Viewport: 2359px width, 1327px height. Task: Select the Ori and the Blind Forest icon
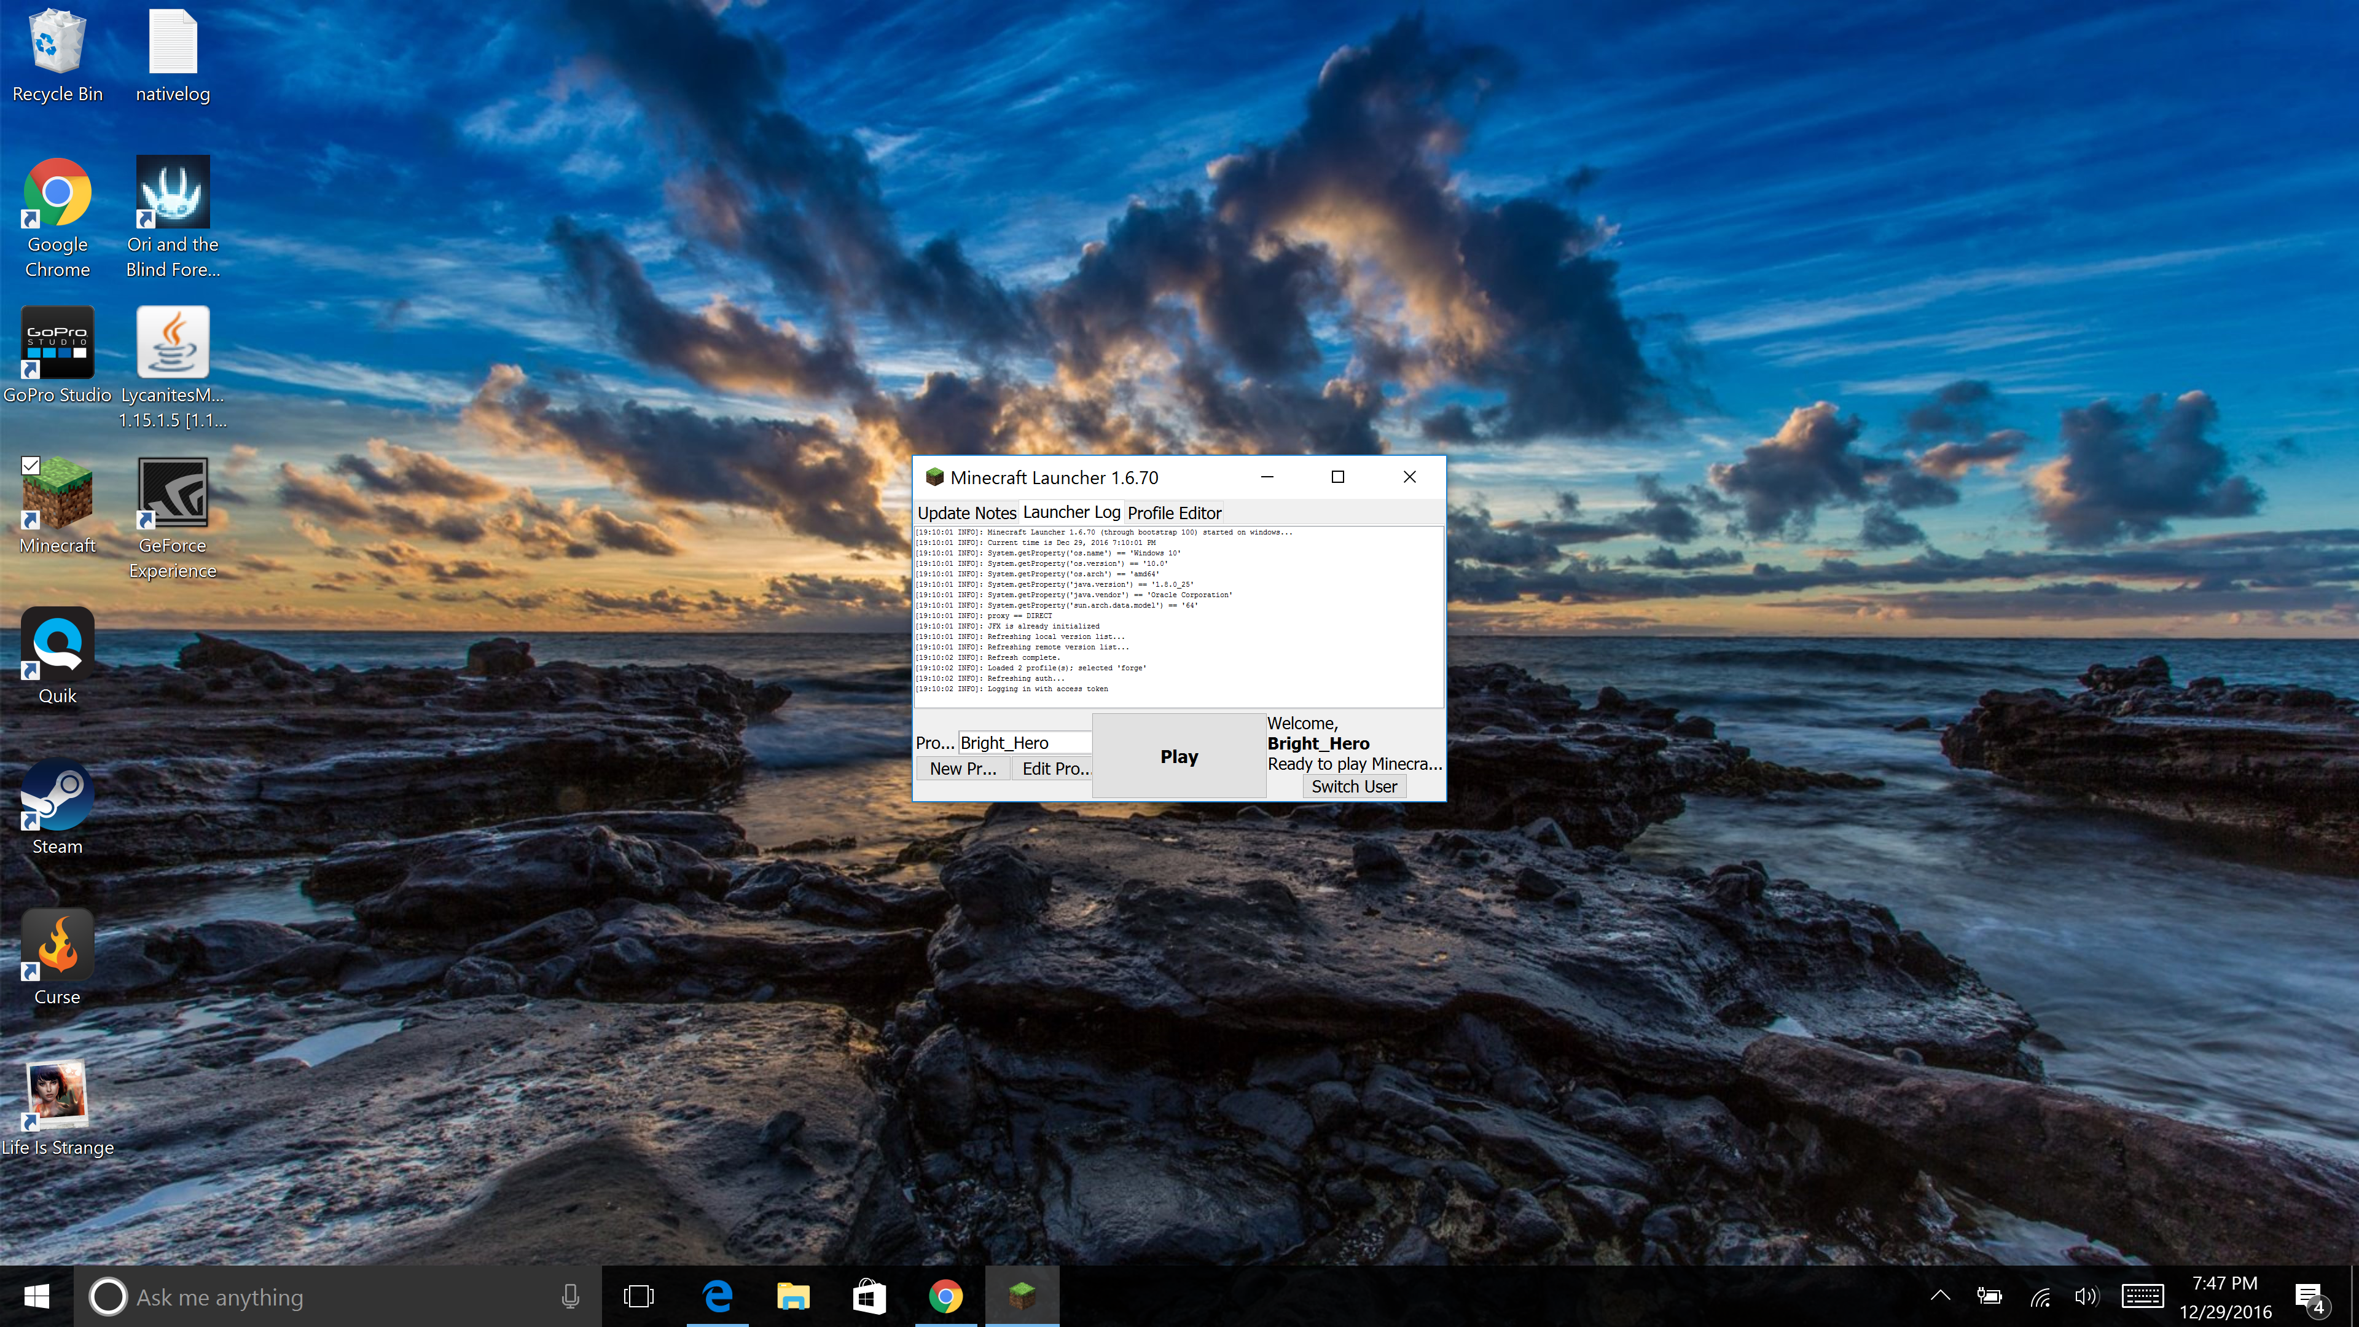tap(172, 194)
